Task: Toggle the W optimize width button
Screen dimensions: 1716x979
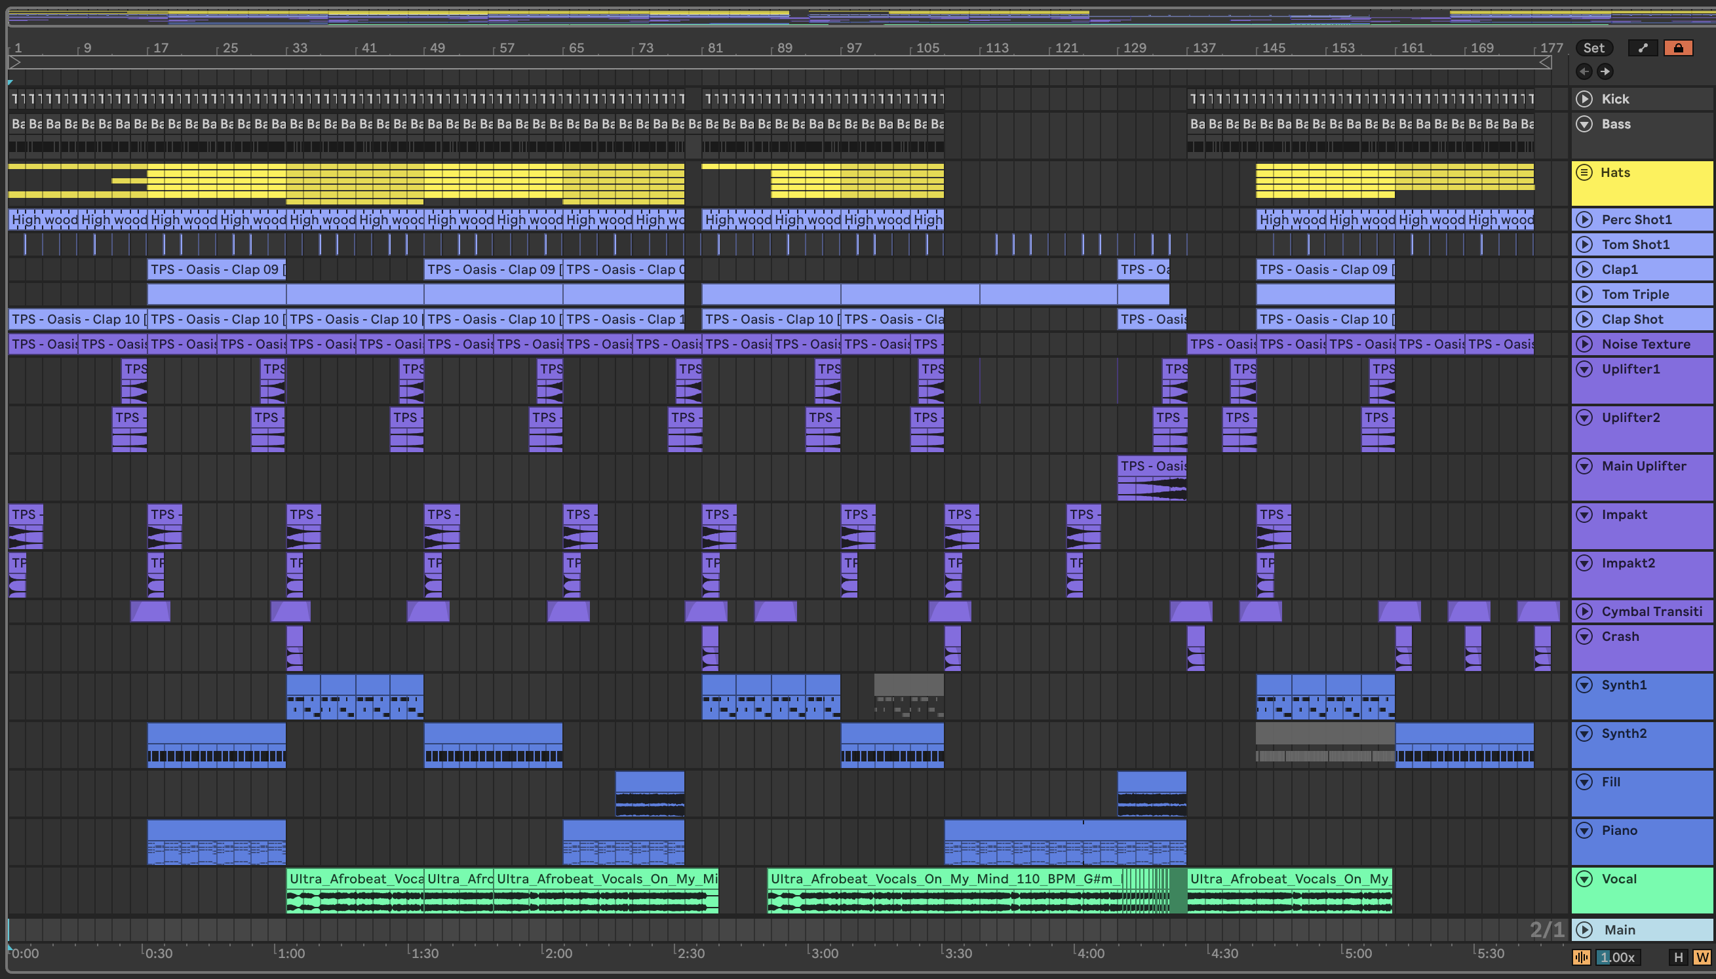Action: tap(1702, 957)
